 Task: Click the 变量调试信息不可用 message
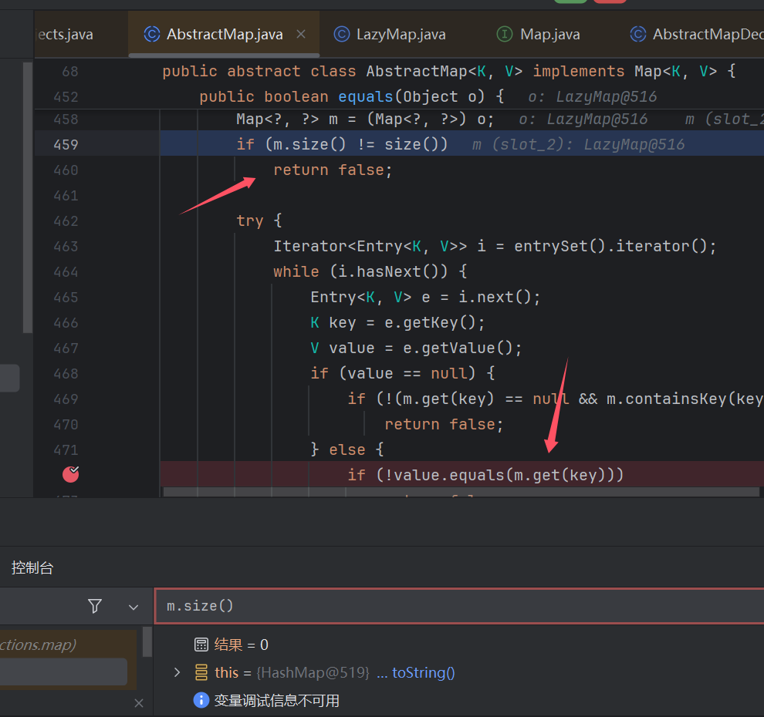click(x=277, y=701)
